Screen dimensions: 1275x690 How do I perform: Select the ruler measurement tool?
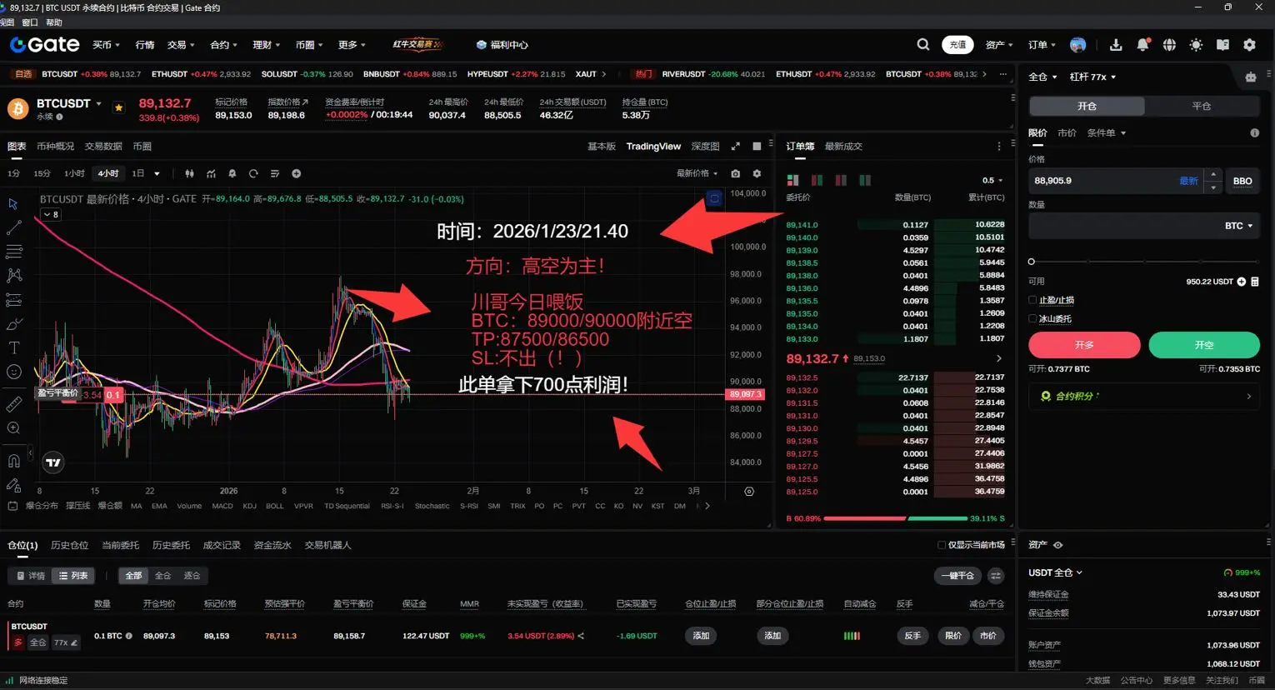tap(14, 404)
